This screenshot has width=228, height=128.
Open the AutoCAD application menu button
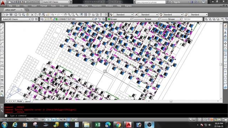pos(3,3)
